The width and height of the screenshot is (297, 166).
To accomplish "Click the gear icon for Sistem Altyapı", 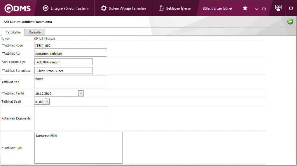I will (104, 8).
